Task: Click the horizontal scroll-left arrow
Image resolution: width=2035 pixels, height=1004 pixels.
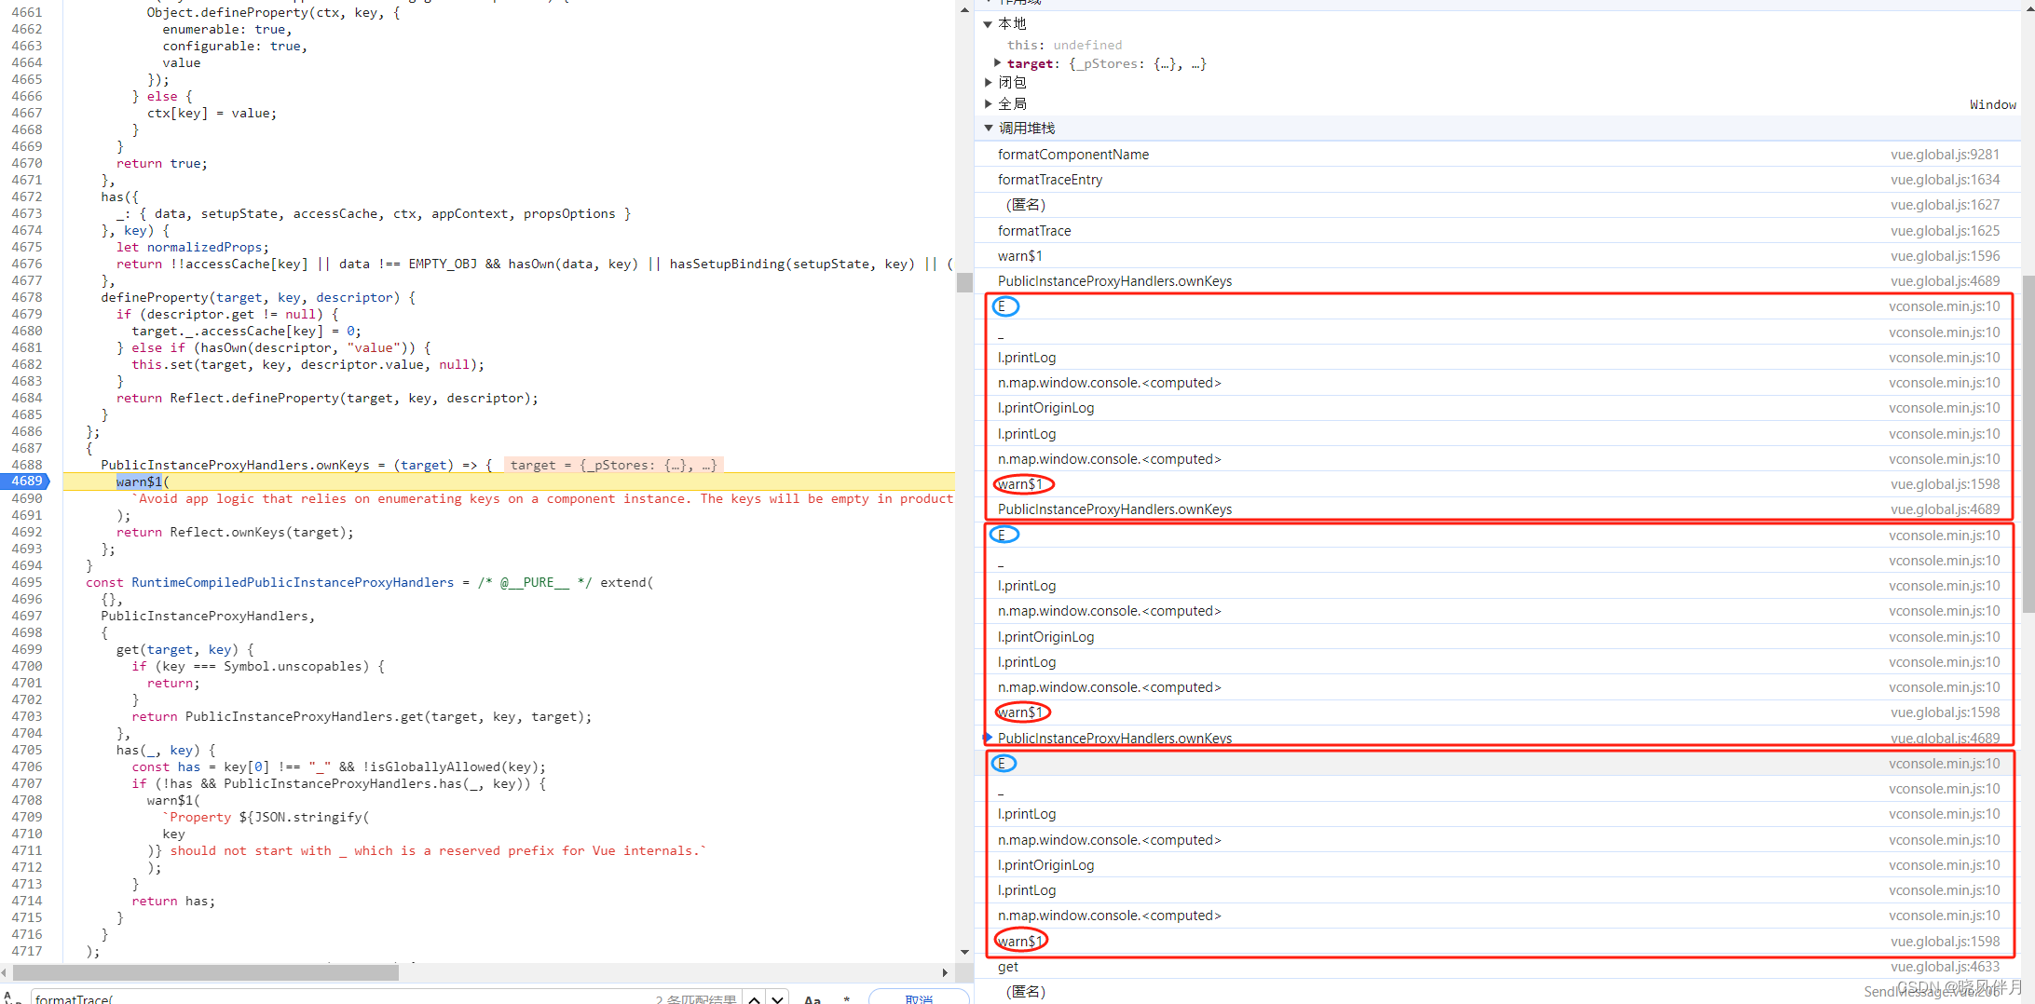Action: (x=5, y=972)
